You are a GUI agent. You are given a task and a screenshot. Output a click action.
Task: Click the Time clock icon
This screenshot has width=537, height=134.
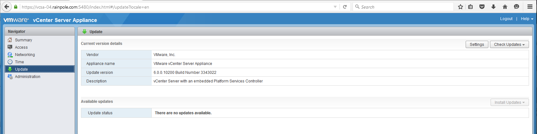(10, 62)
